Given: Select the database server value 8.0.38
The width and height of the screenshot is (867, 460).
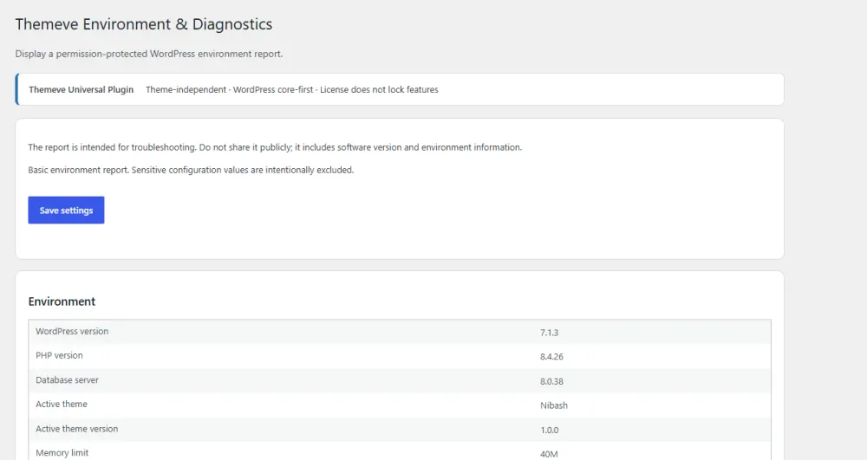Looking at the screenshot, I should (551, 381).
